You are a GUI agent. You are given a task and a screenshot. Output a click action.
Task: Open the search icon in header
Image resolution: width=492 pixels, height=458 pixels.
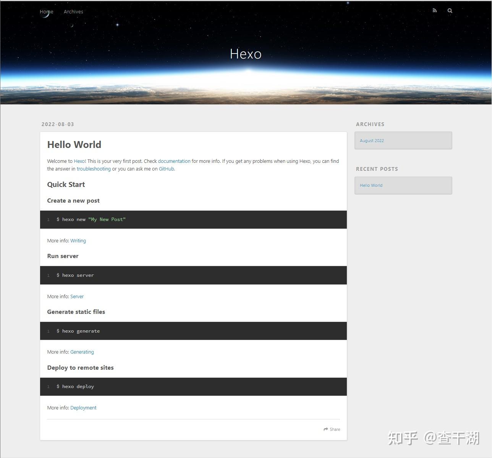coord(450,10)
